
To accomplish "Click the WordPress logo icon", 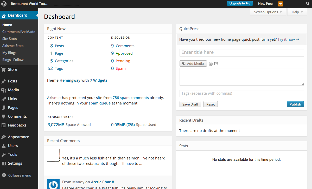I will click(x=4, y=4).
